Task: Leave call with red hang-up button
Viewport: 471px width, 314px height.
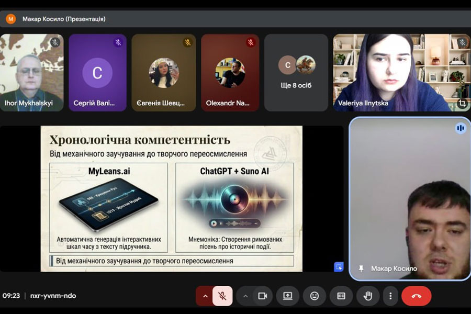Action: coord(417,296)
